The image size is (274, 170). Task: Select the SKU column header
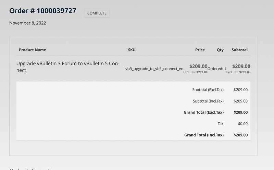[132, 50]
